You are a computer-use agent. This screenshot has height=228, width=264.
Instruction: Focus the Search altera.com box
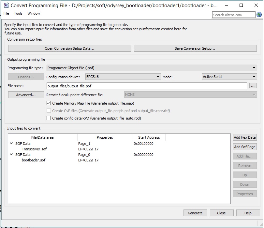click(x=234, y=15)
